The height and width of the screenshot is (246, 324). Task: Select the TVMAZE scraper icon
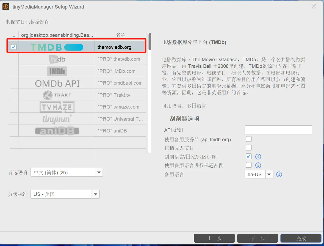click(57, 107)
